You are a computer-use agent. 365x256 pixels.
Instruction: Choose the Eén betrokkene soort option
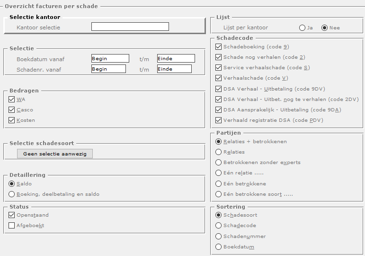[x=218, y=194]
